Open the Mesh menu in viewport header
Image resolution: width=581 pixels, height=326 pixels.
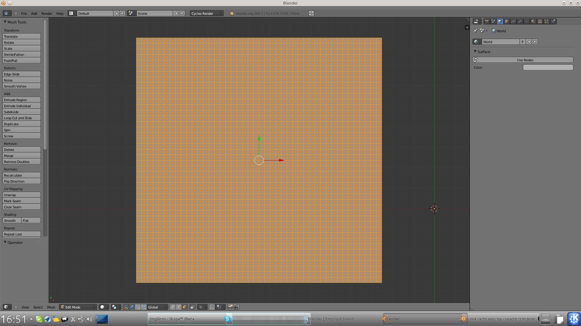[51, 307]
